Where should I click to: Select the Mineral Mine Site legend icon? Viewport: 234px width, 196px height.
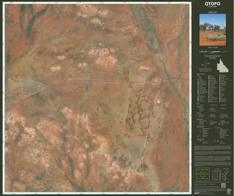(x=220, y=100)
